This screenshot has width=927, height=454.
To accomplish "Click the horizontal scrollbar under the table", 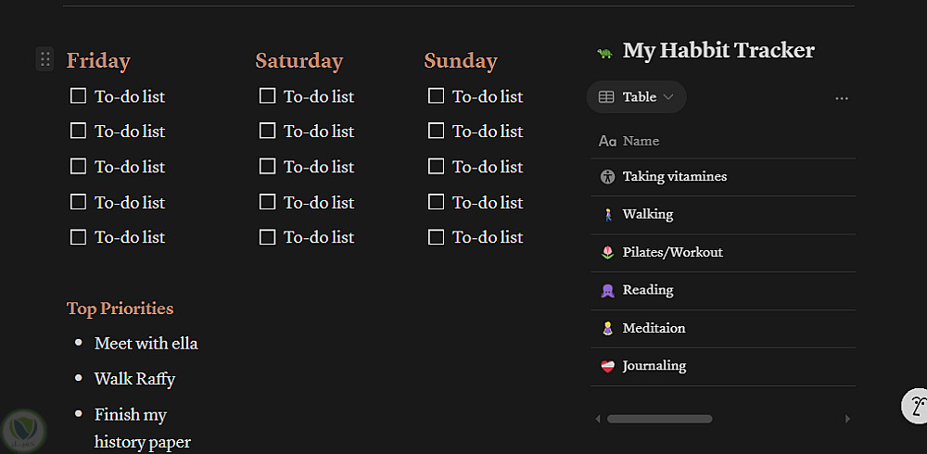I will (659, 419).
